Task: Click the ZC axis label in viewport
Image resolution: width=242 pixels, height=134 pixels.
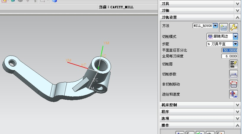Action: 95,80
